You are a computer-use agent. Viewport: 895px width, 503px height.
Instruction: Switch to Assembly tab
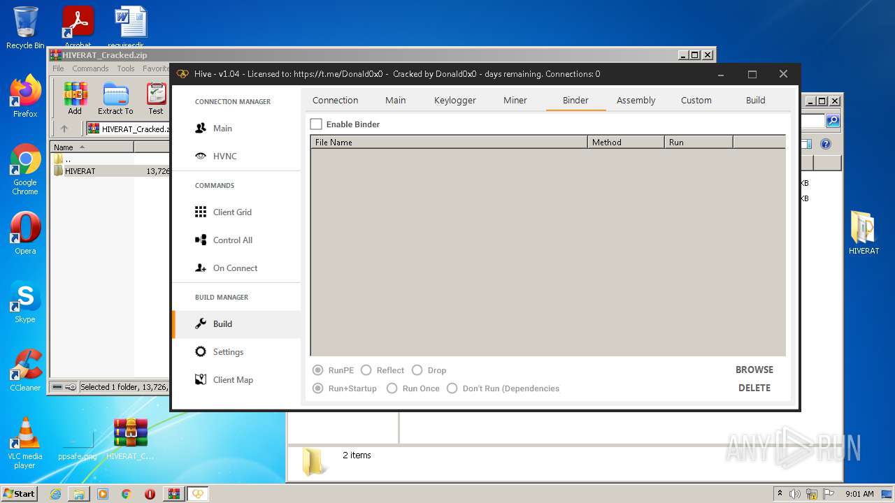click(x=636, y=100)
